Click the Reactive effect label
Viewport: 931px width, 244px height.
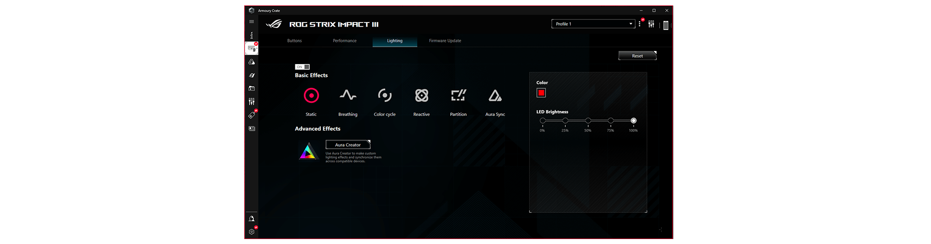click(421, 115)
